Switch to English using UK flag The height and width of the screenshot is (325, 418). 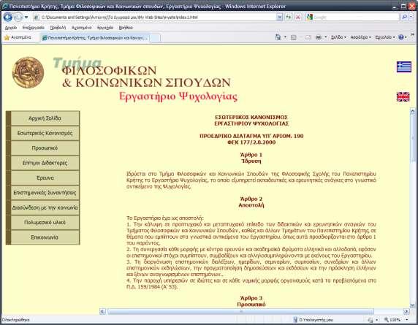click(x=403, y=96)
